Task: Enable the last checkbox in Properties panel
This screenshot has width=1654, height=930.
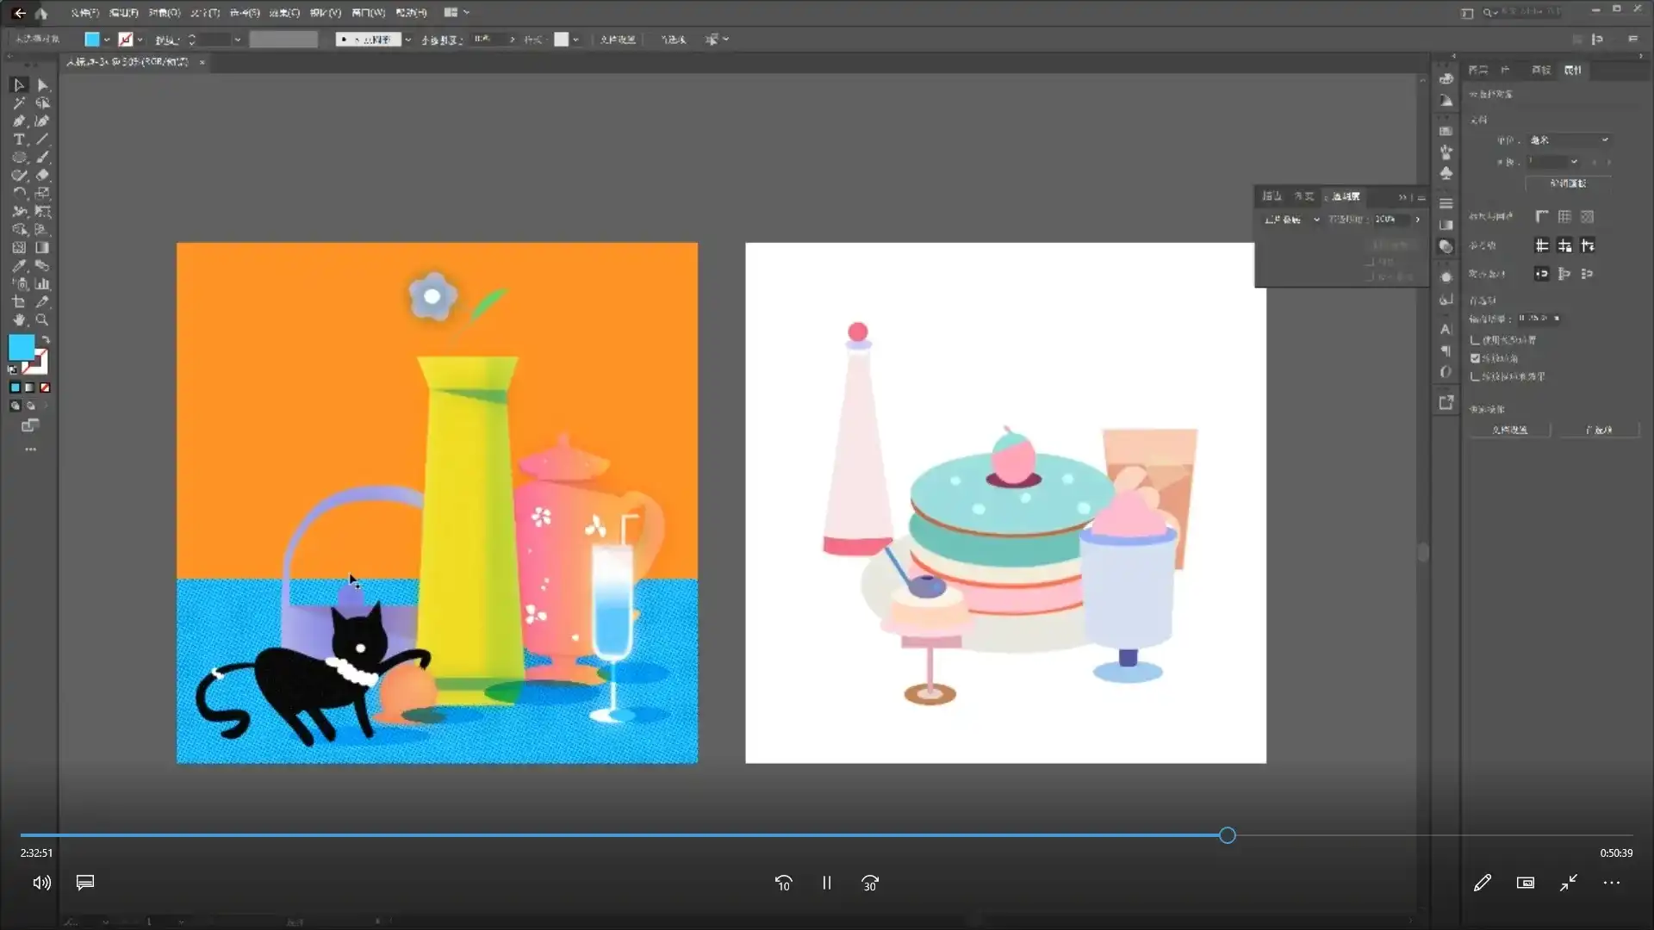Action: (x=1475, y=376)
